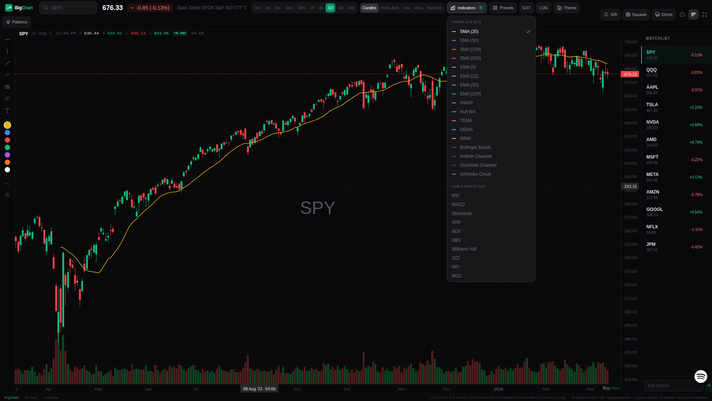Switch to the 1W timeframe tab

click(x=340, y=7)
